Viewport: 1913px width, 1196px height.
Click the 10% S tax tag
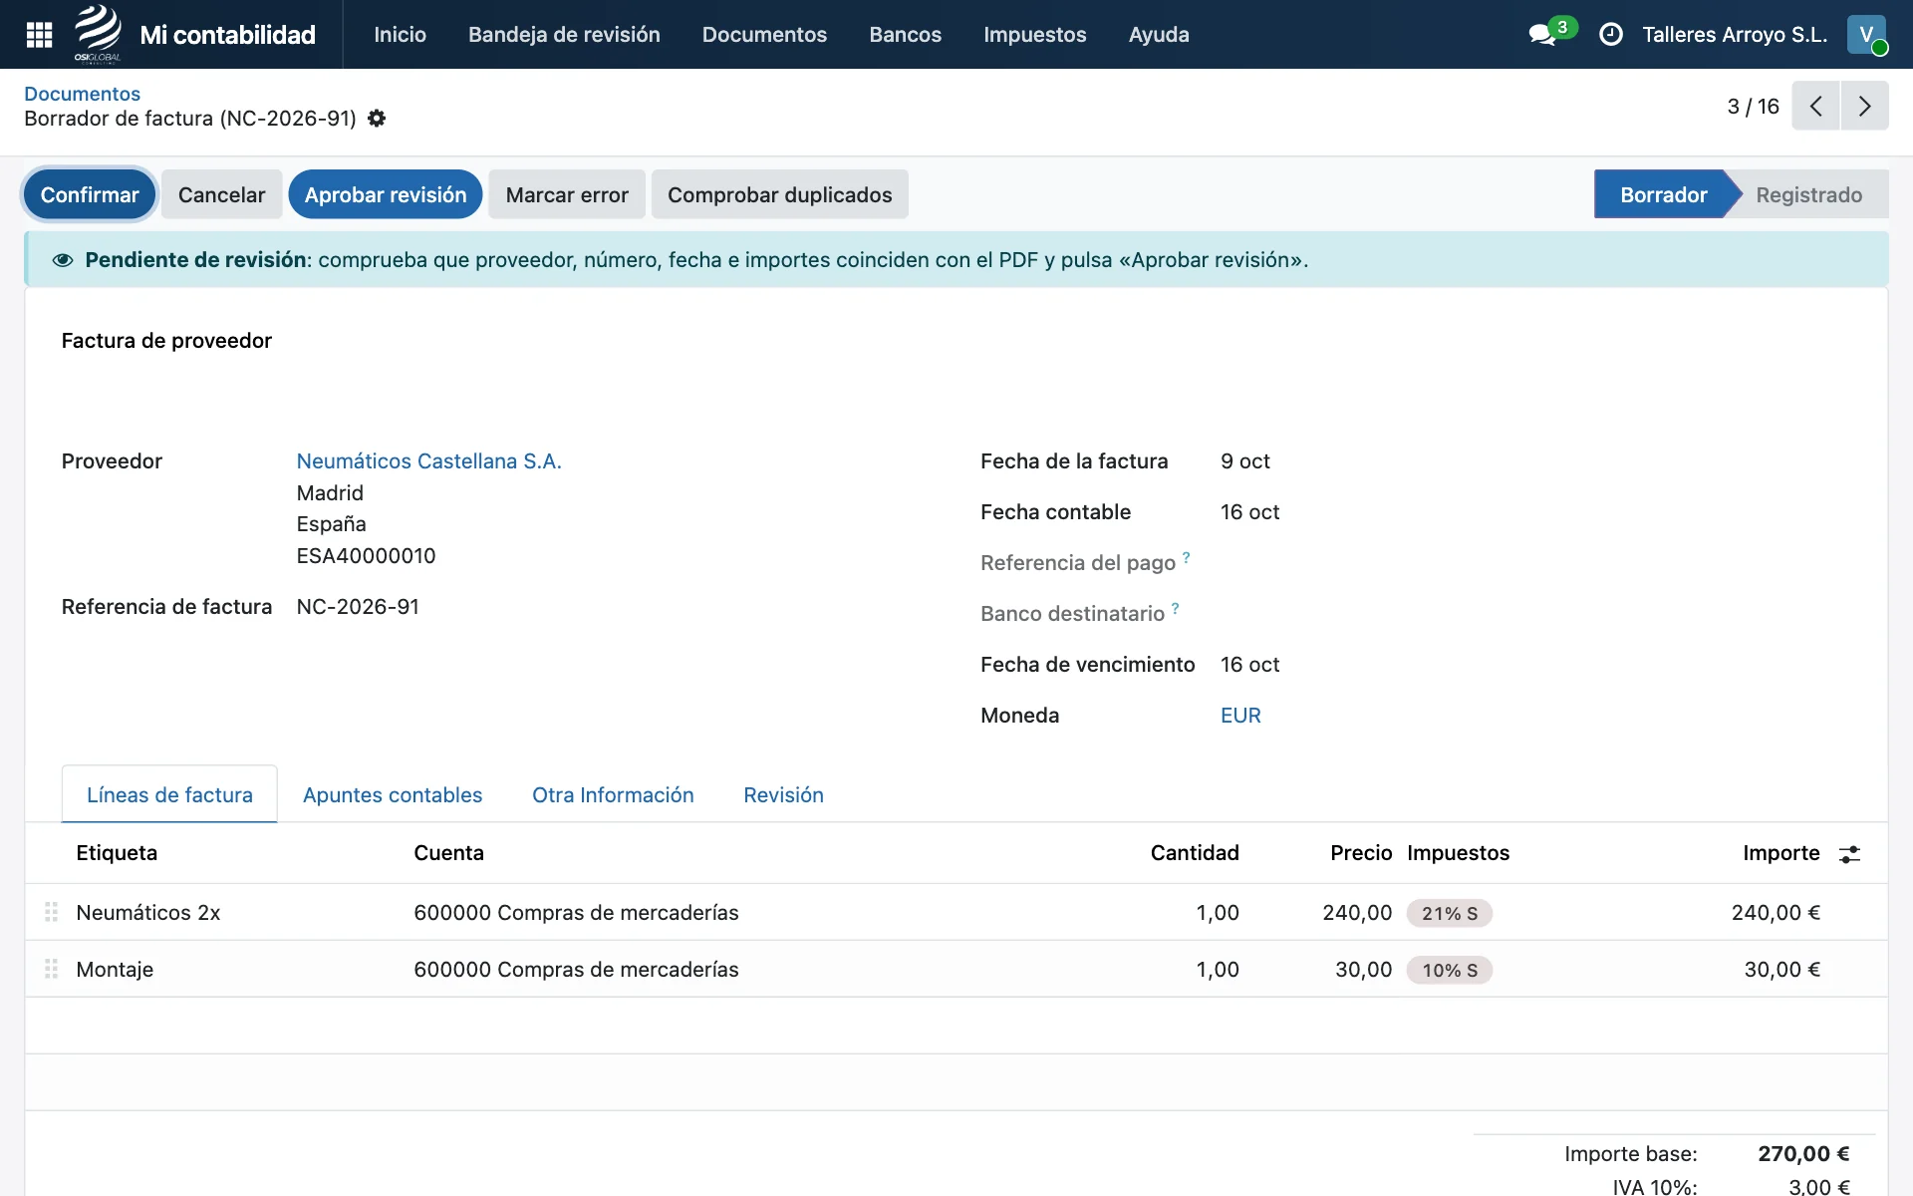(x=1450, y=970)
